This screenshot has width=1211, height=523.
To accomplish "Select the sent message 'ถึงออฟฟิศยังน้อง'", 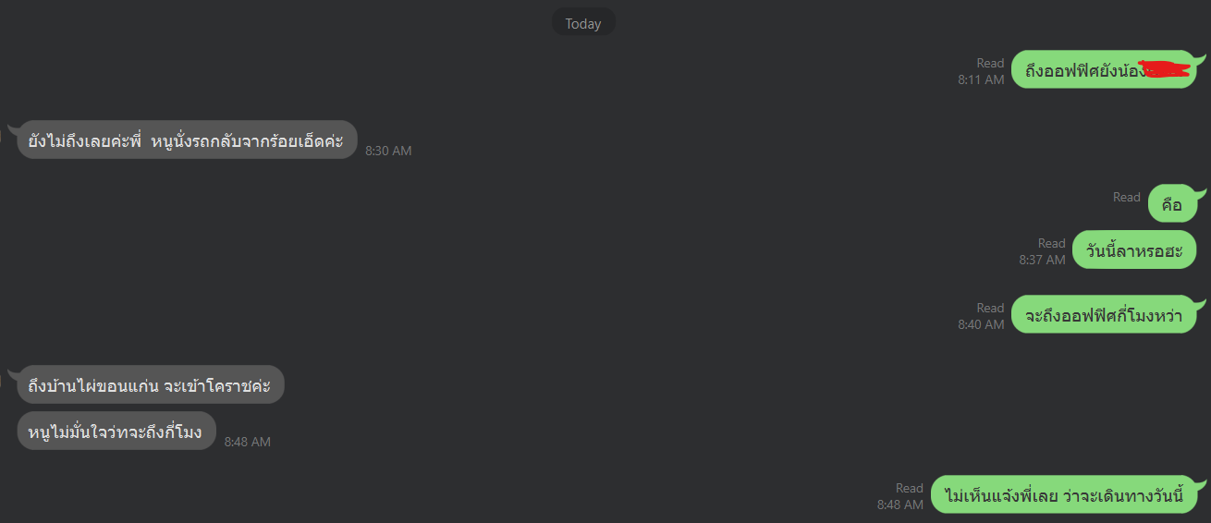I will coord(1104,69).
